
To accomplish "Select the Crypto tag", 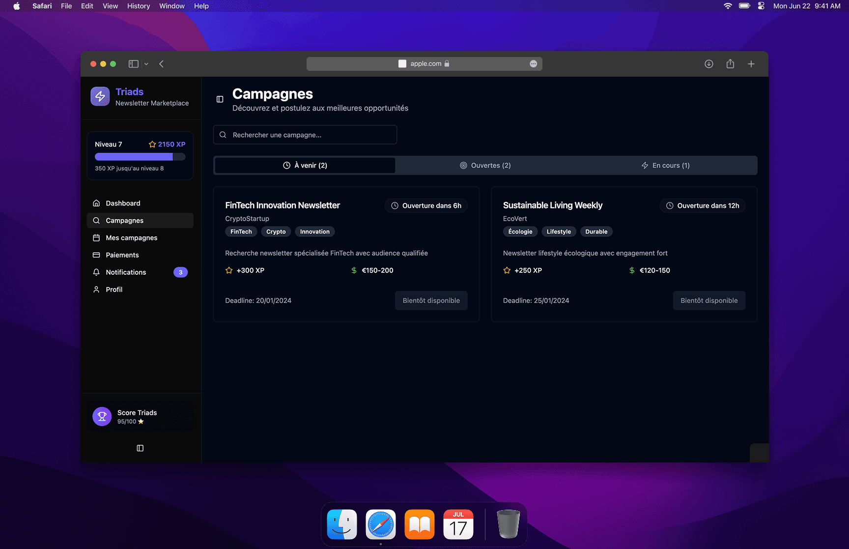I will 276,231.
